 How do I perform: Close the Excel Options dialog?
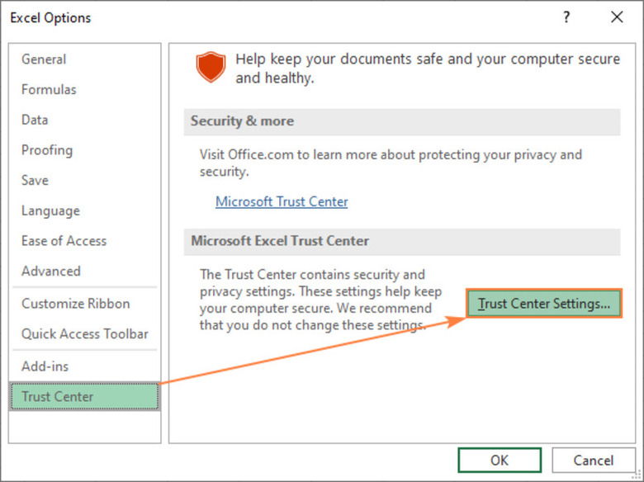click(x=616, y=17)
